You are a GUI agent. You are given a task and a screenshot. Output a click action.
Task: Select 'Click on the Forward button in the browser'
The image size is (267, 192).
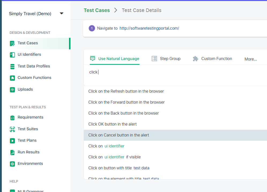(x=175, y=102)
